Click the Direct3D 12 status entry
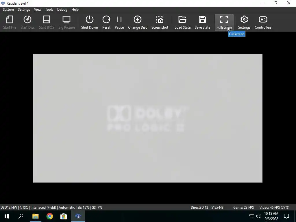The height and width of the screenshot is (222, 296). (x=199, y=208)
